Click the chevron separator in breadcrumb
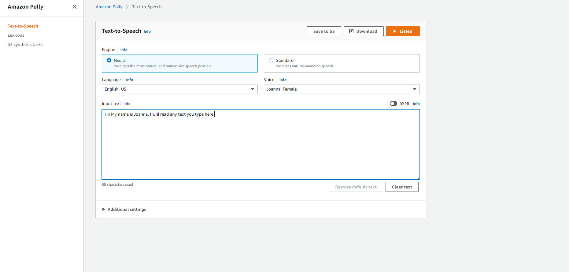Screen dimensions: 569x272 pyautogui.click(x=127, y=7)
